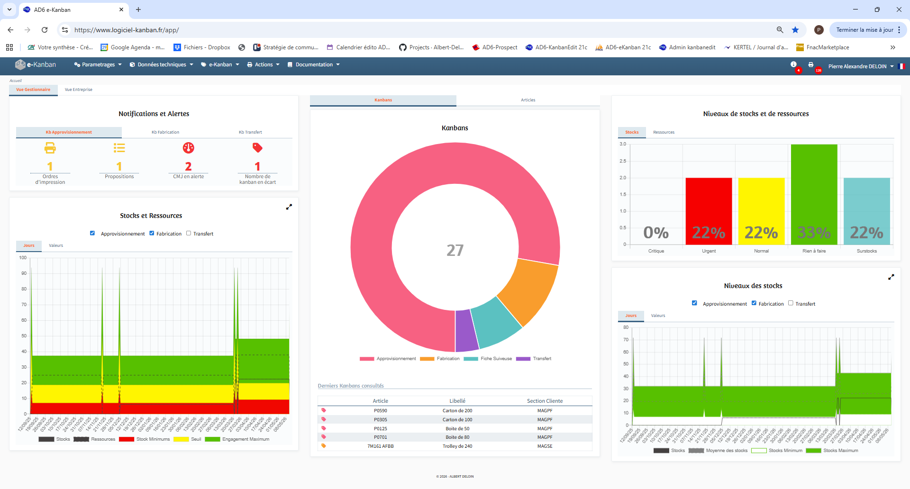910x489 pixels.
Task: Open the Pierre Alexandre DELOIN user menu
Action: (x=861, y=66)
